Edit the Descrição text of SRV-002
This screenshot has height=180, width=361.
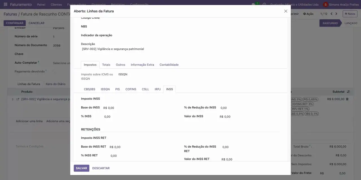113,49
